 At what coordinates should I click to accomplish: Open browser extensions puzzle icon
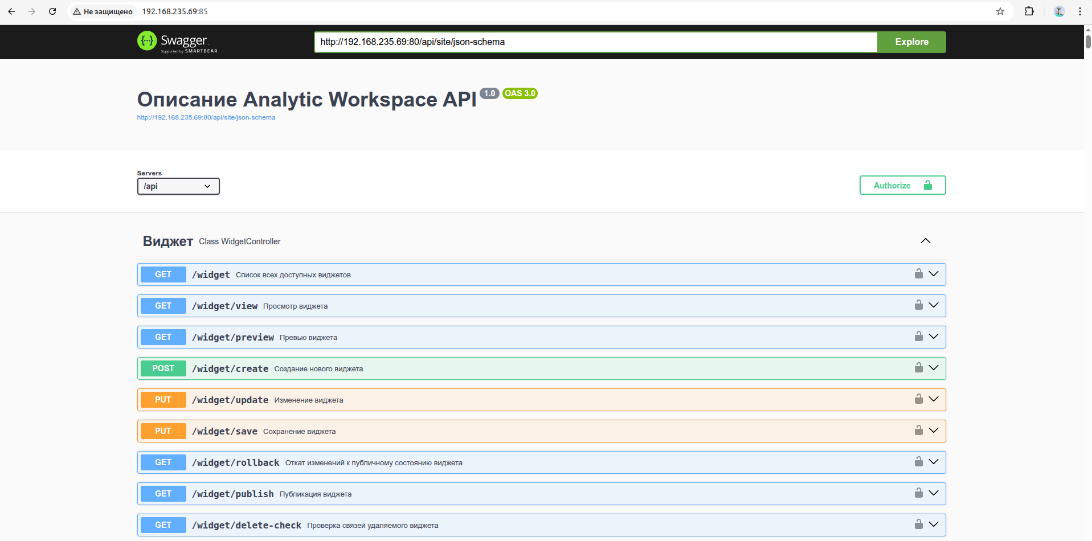point(1029,11)
